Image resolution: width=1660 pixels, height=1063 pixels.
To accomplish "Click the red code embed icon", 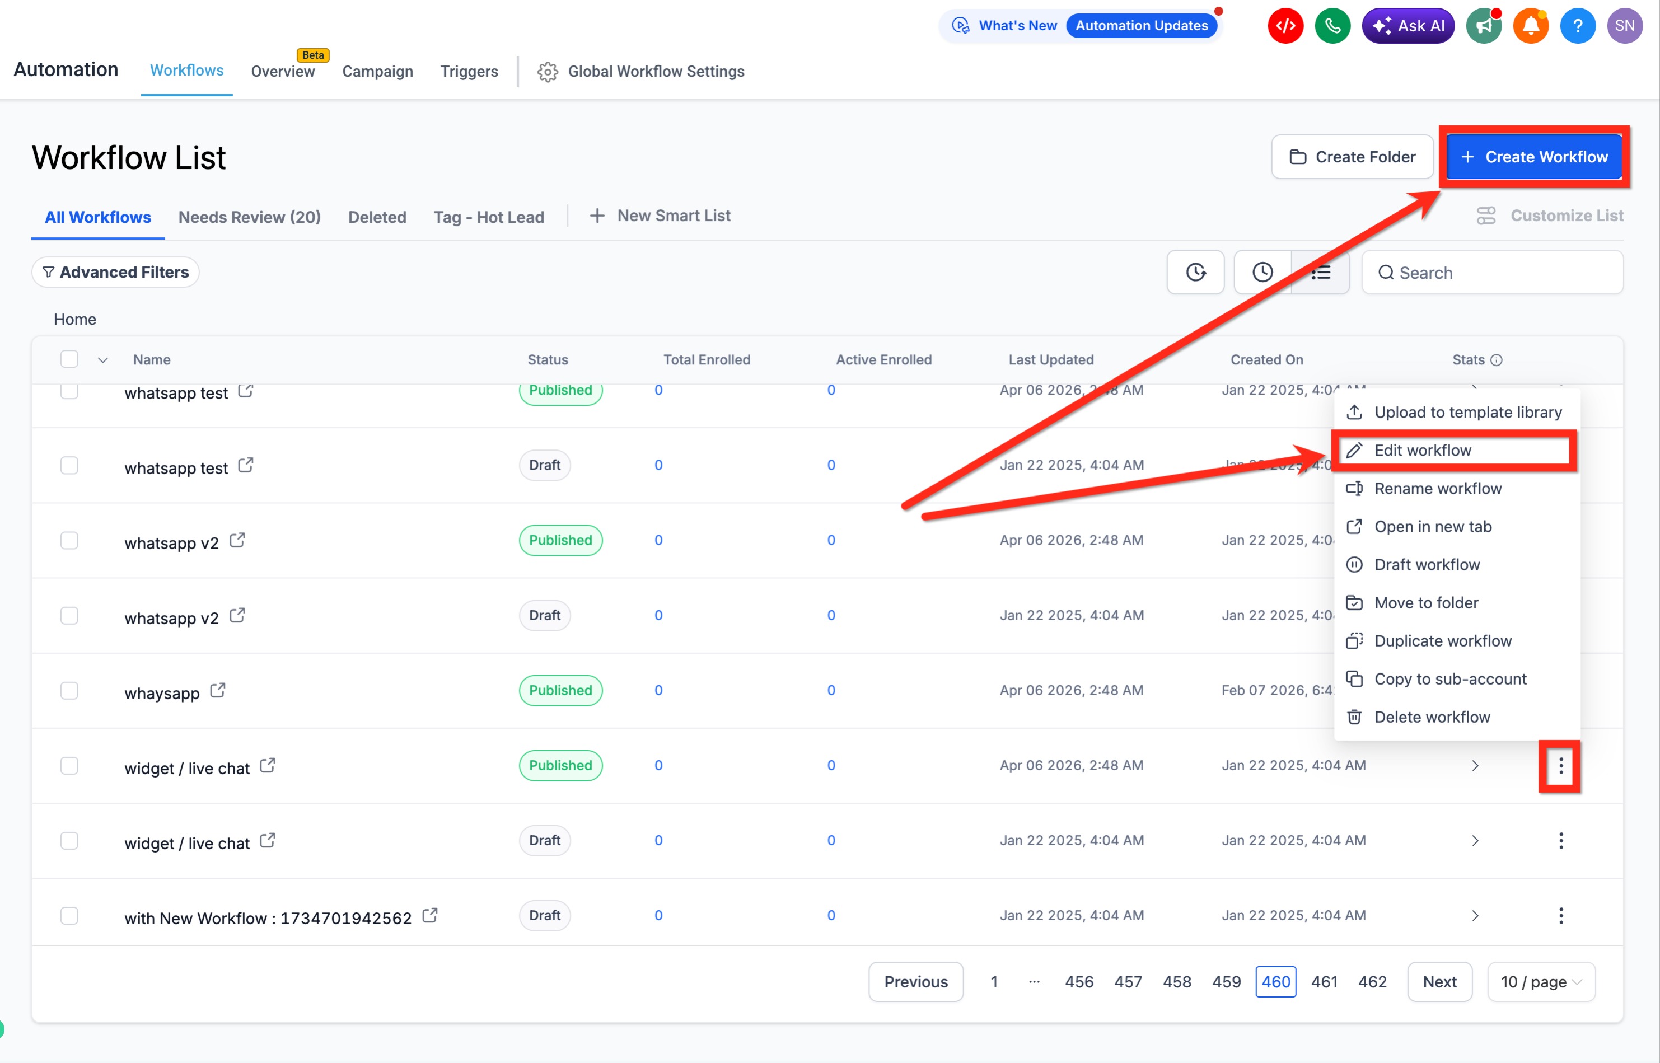I will (x=1285, y=26).
